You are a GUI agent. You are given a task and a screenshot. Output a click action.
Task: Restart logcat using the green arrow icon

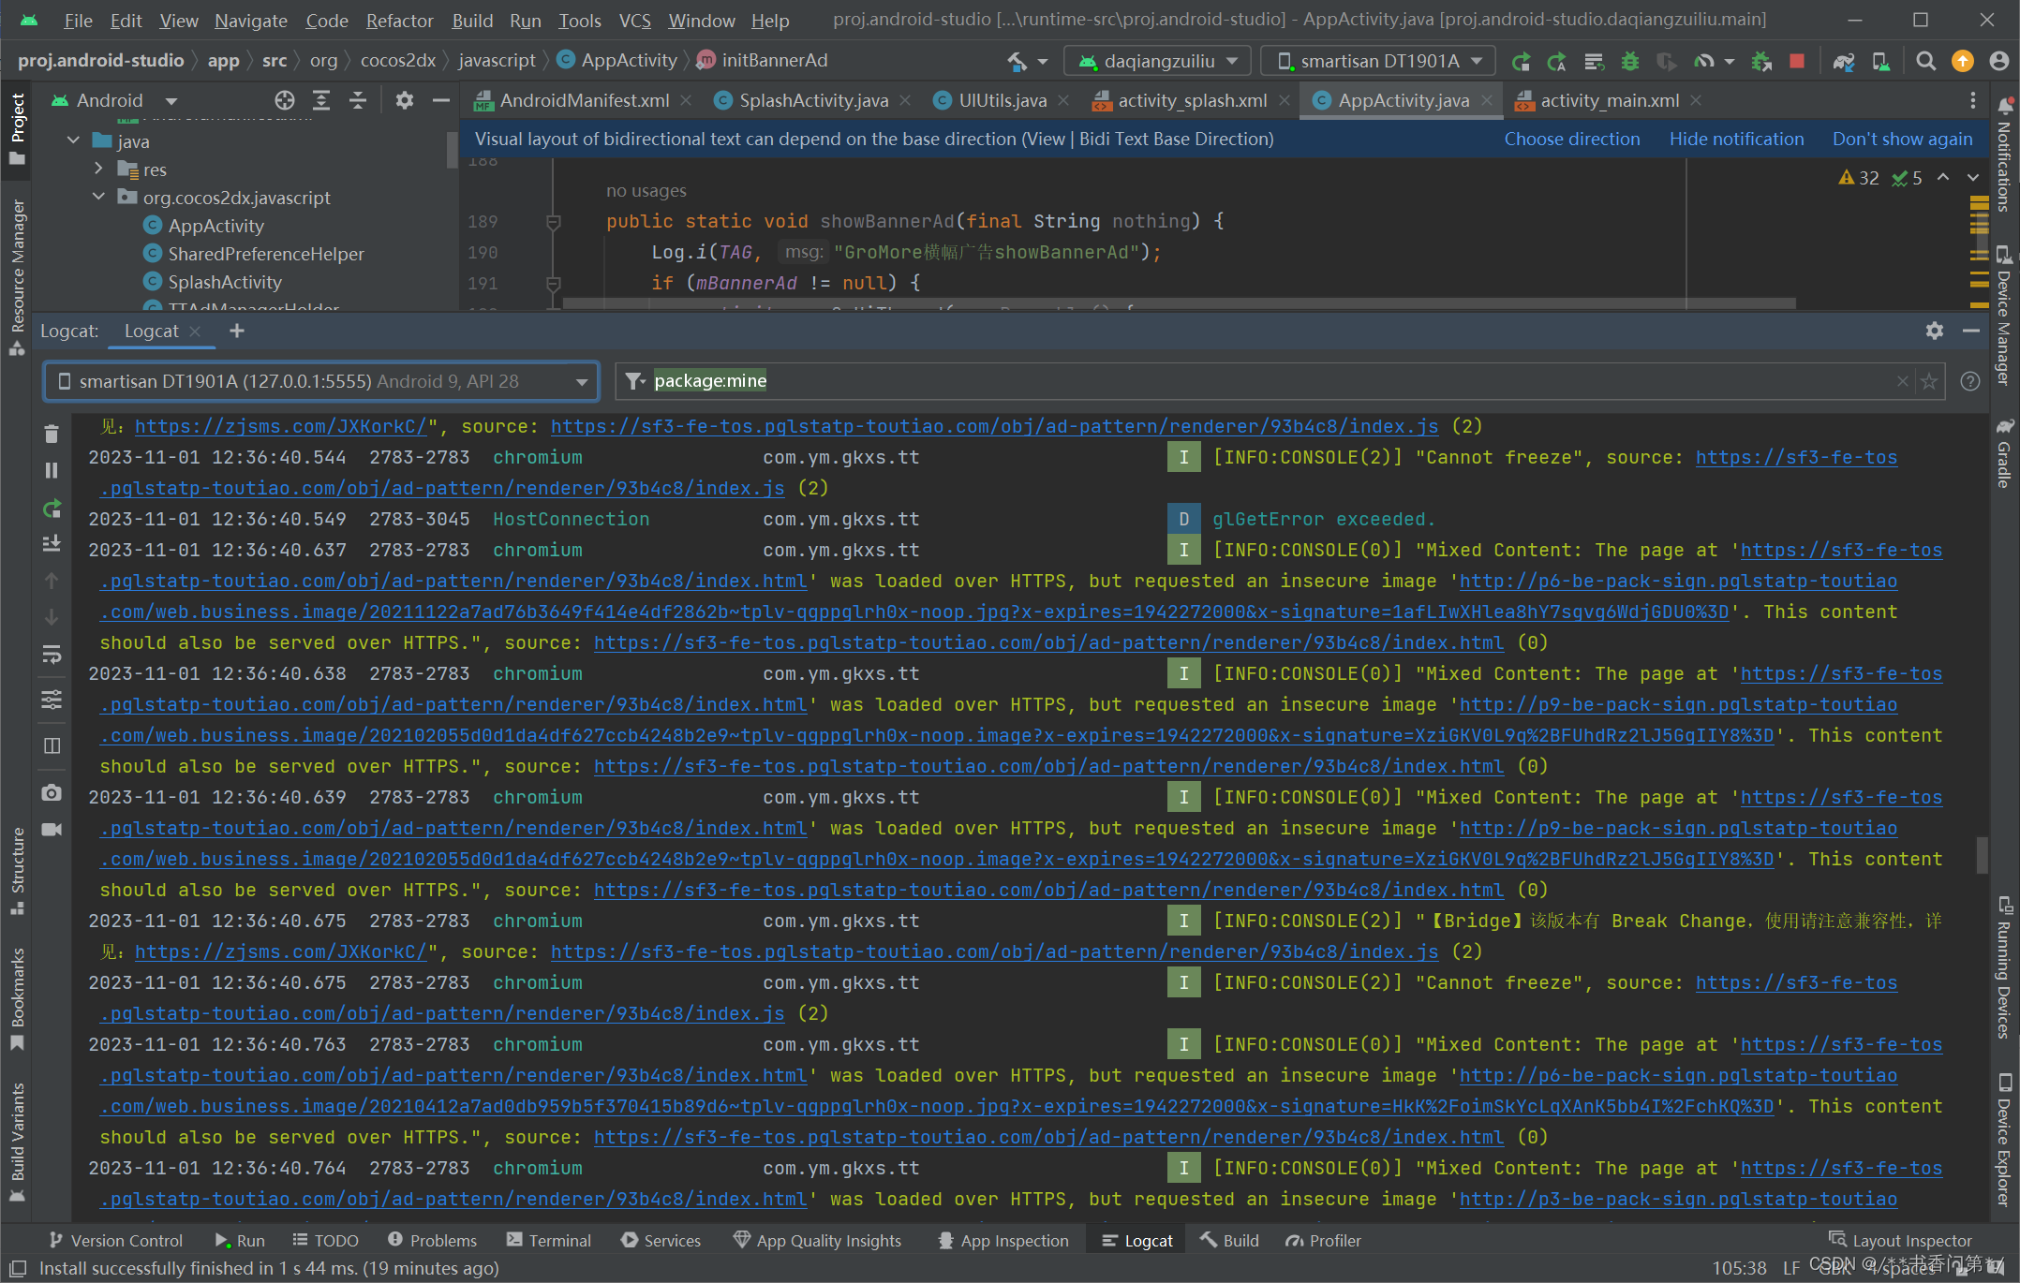pos(52,509)
